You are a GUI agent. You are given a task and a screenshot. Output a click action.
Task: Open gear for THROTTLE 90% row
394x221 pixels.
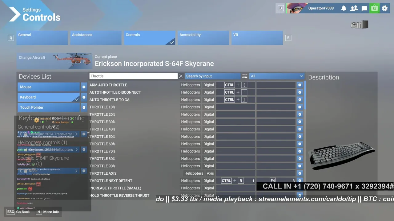click(x=300, y=166)
